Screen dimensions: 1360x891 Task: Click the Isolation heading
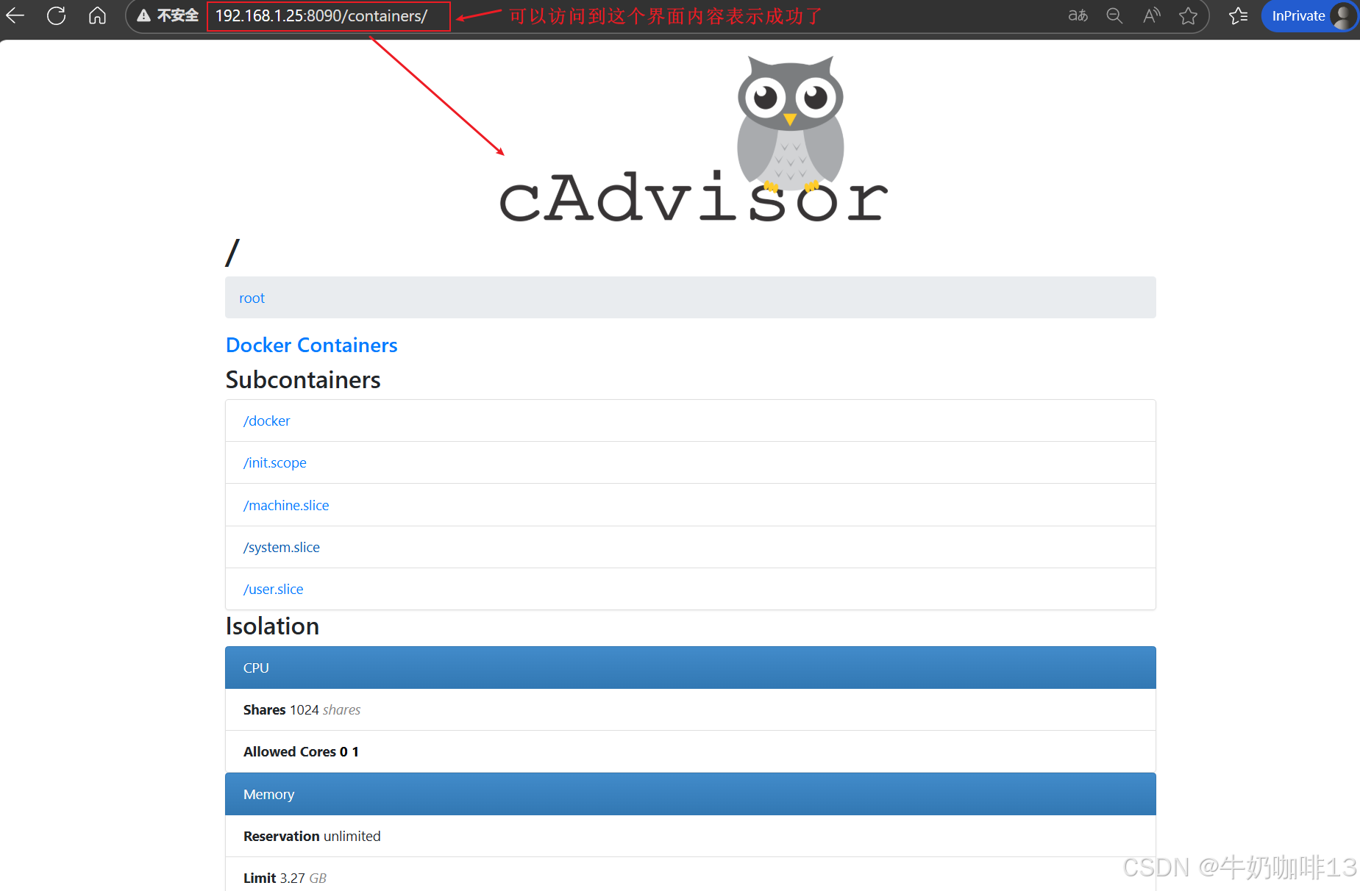coord(272,626)
